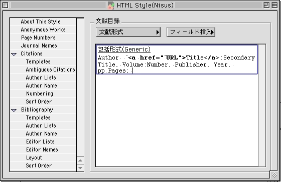This screenshot has height=182, width=281.
Task: Open Templates under Citations
Action: tap(43, 61)
